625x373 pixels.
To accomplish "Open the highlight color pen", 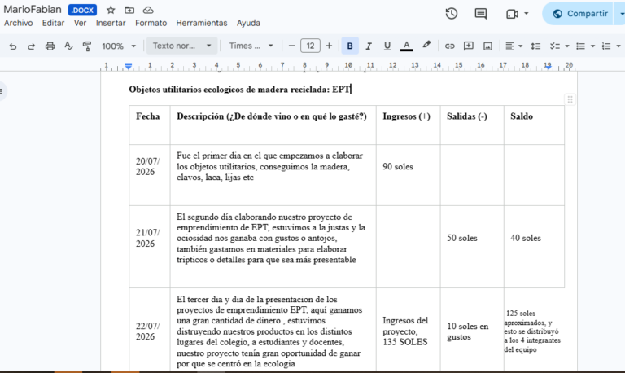I will [426, 46].
